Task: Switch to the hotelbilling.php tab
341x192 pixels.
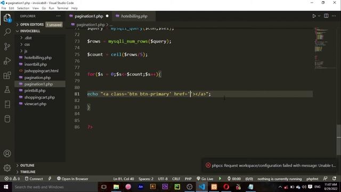Action: click(134, 16)
